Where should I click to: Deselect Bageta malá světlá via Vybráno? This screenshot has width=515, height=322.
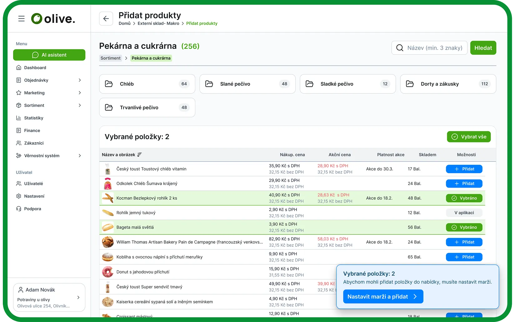coord(464,228)
